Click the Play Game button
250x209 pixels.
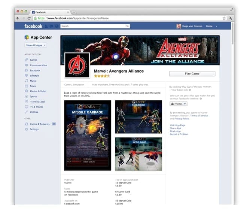(192, 74)
